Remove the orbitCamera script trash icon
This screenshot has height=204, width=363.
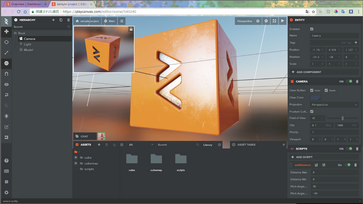tap(356, 165)
